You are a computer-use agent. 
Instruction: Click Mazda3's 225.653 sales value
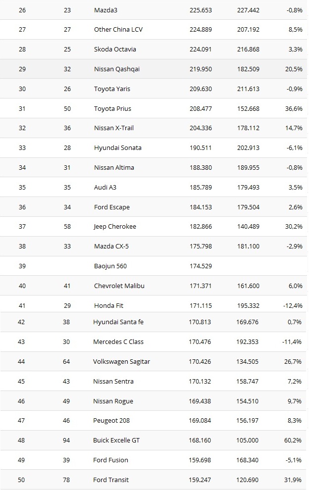(x=201, y=10)
